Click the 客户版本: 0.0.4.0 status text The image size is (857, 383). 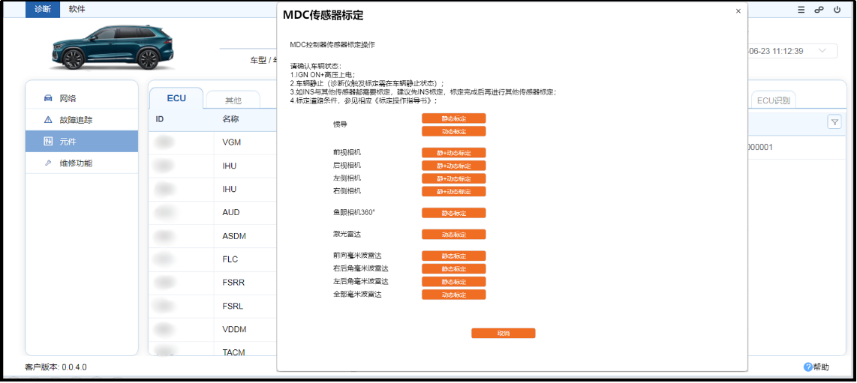point(56,367)
